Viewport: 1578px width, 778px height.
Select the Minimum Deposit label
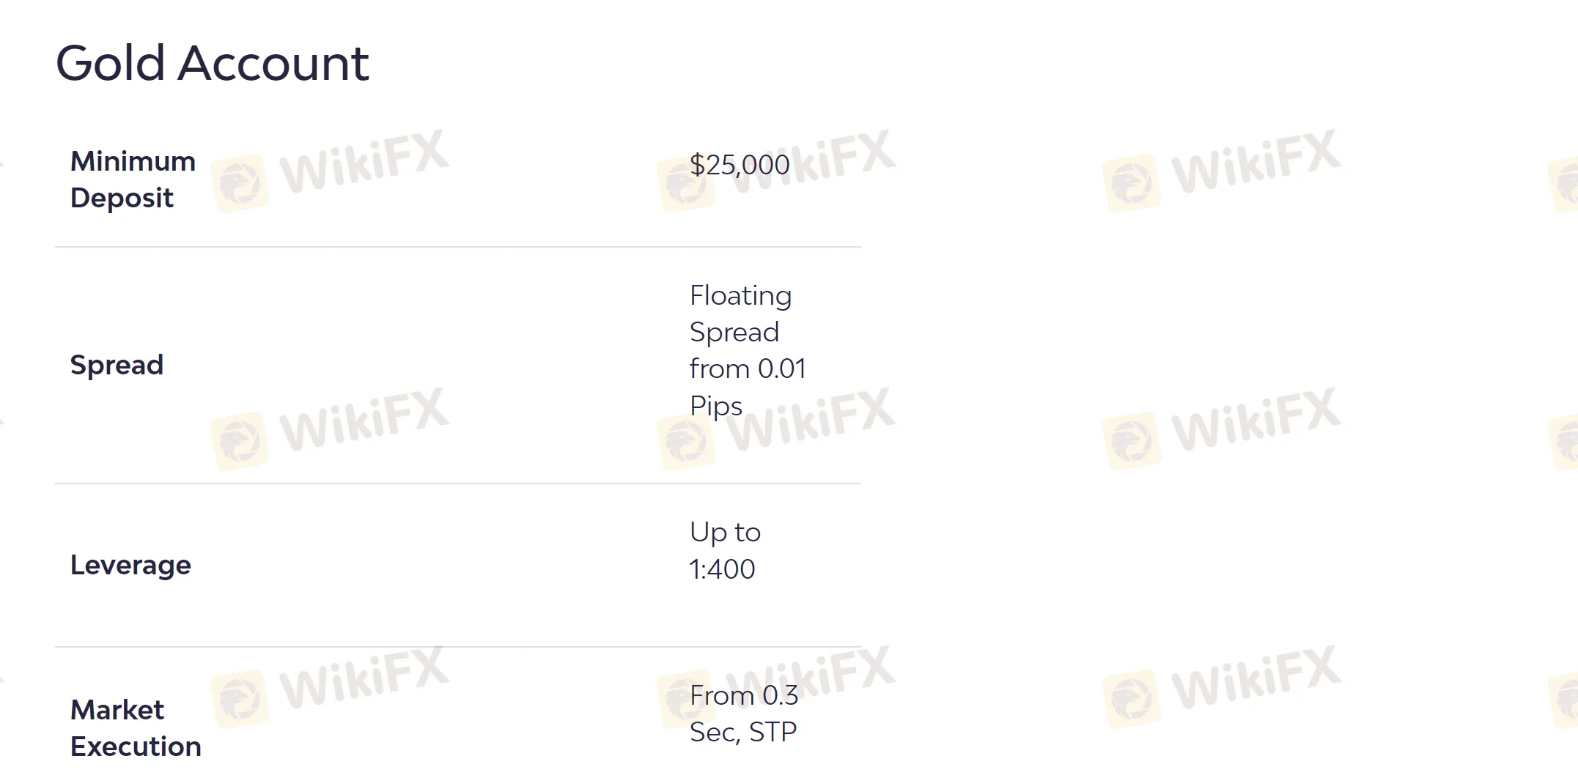133,179
